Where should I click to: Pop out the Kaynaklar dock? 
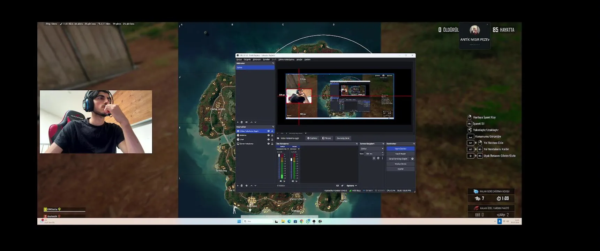click(273, 127)
